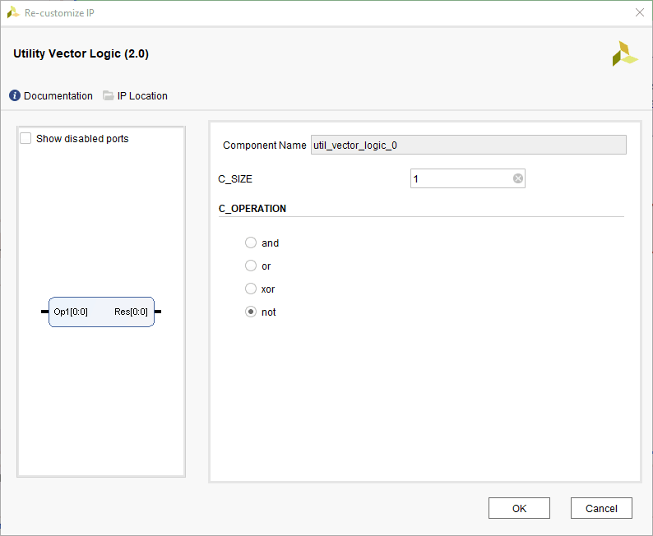Close the Re-customize IP dialog

(x=640, y=12)
